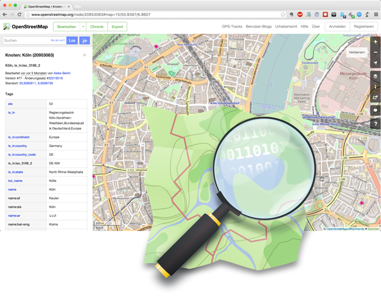381x296 pixels.
Task: Open Benutzer-Blogs in the navigation
Action: click(259, 26)
